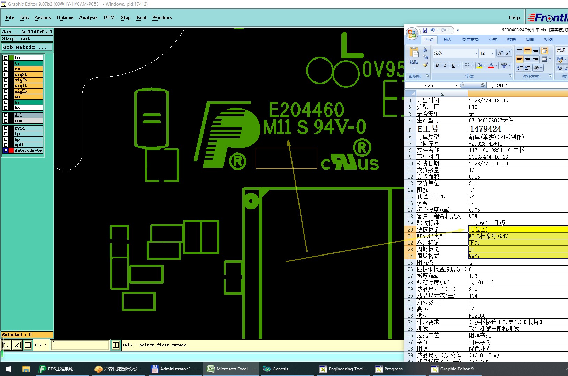Open the font name dropdown 宋体
The image size is (568, 376).
(x=476, y=53)
